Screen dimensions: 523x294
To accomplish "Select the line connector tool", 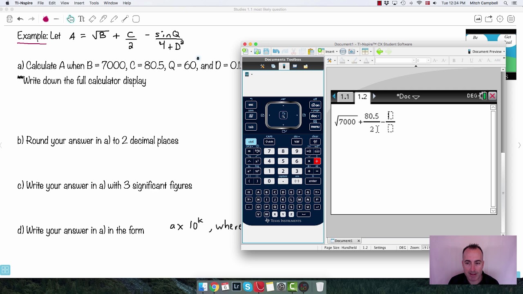I will tap(125, 19).
